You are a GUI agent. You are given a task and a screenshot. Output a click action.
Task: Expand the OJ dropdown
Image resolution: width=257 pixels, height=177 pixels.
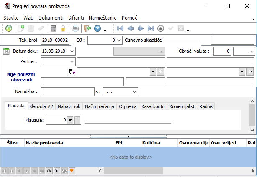click(118, 40)
